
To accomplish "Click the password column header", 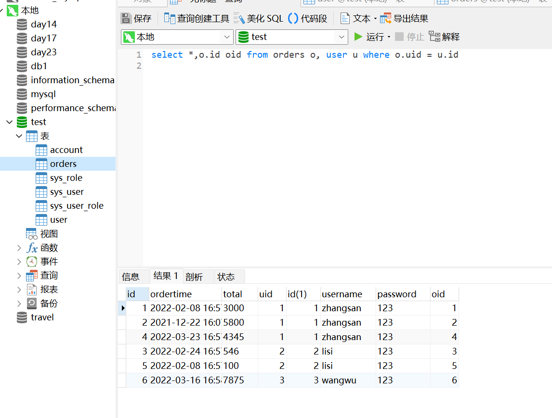I will coord(403,294).
